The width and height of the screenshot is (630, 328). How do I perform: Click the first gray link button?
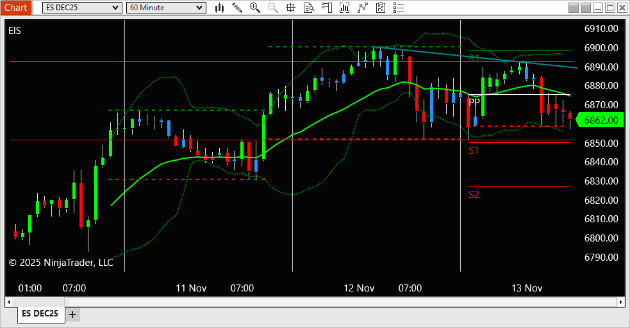pyautogui.click(x=574, y=8)
